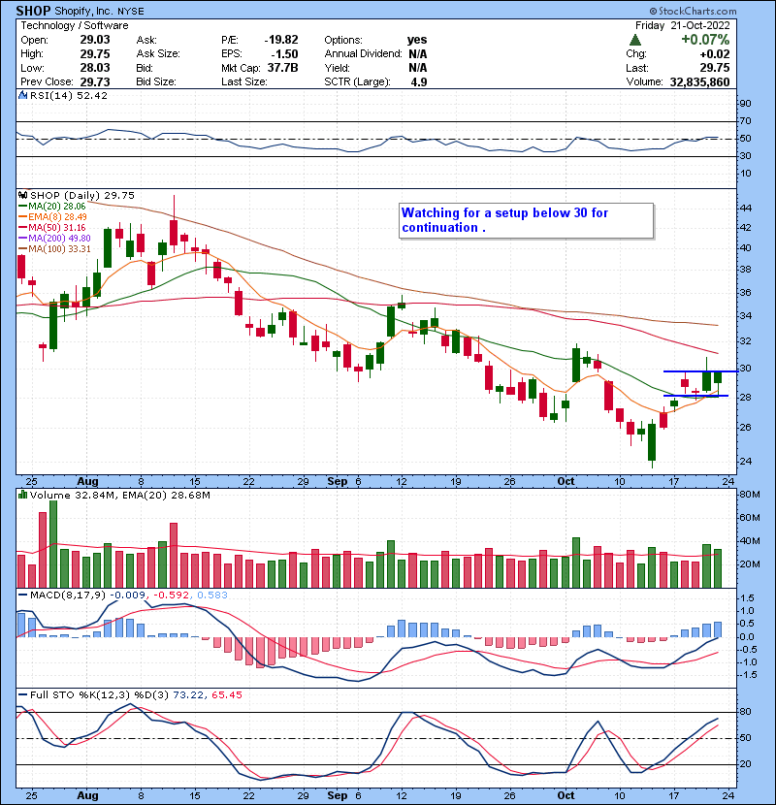Viewport: 776px width, 805px height.
Task: Click the Sep label on price chart axis
Action: (x=337, y=481)
